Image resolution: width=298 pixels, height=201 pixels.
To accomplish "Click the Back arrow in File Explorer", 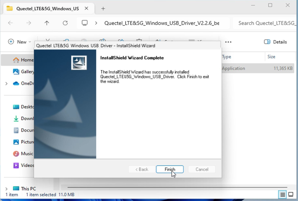I will tap(10, 23).
